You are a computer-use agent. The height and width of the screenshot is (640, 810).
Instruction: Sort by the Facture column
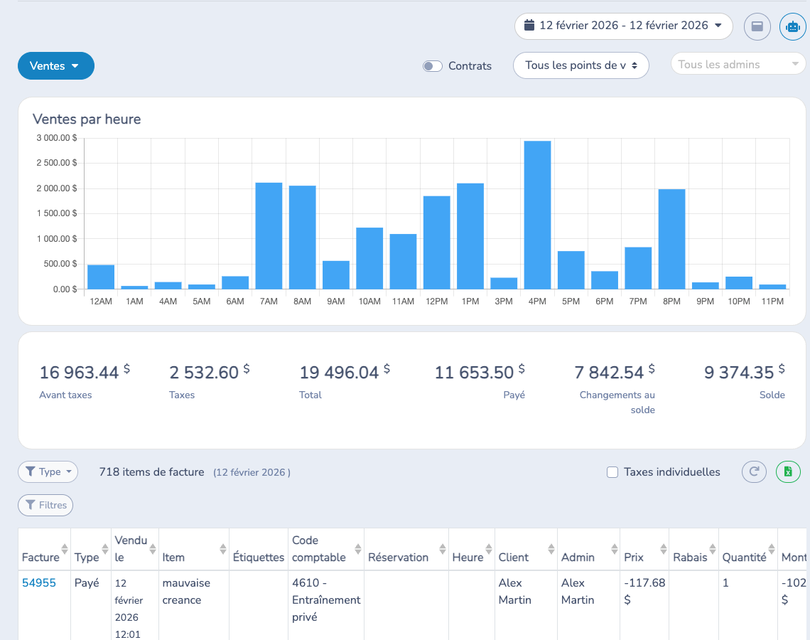[x=45, y=549]
